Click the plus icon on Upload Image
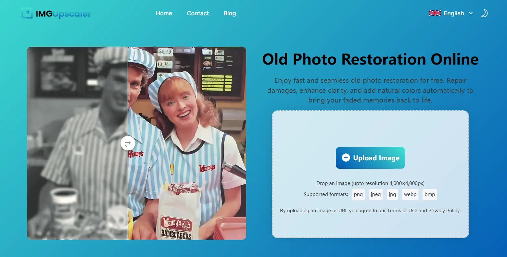 (346, 158)
